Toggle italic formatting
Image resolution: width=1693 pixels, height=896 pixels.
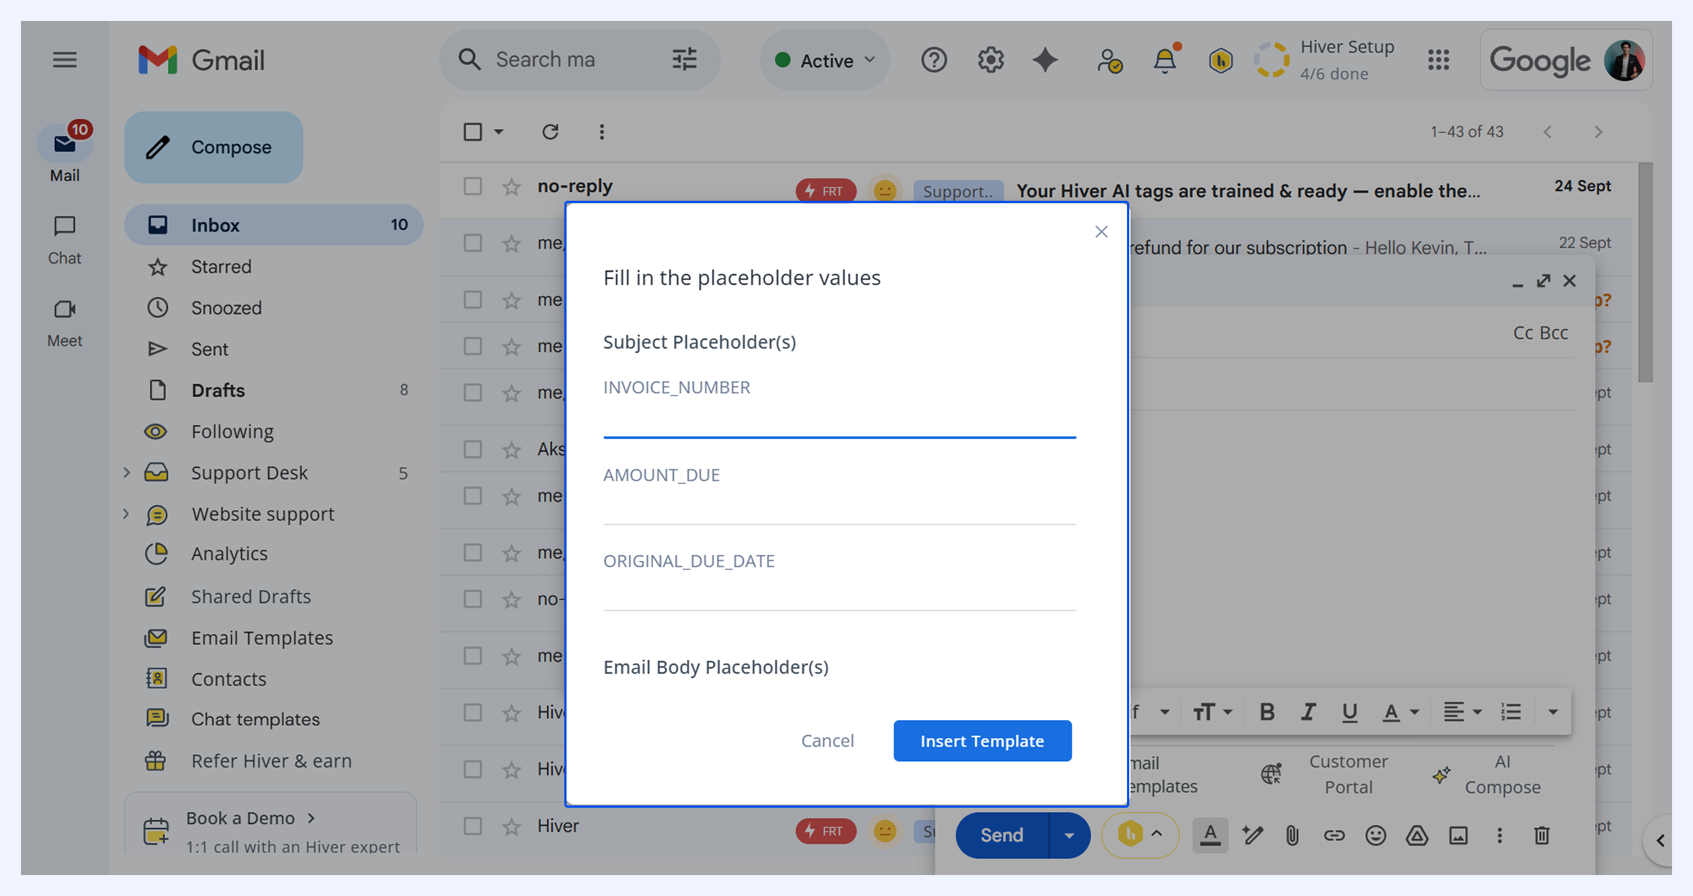(1309, 711)
